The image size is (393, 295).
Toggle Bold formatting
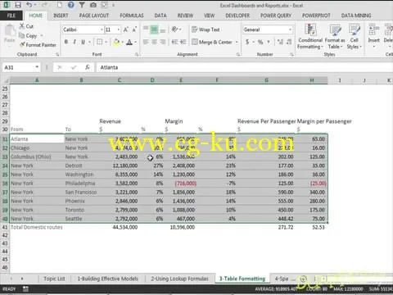pyautogui.click(x=66, y=42)
